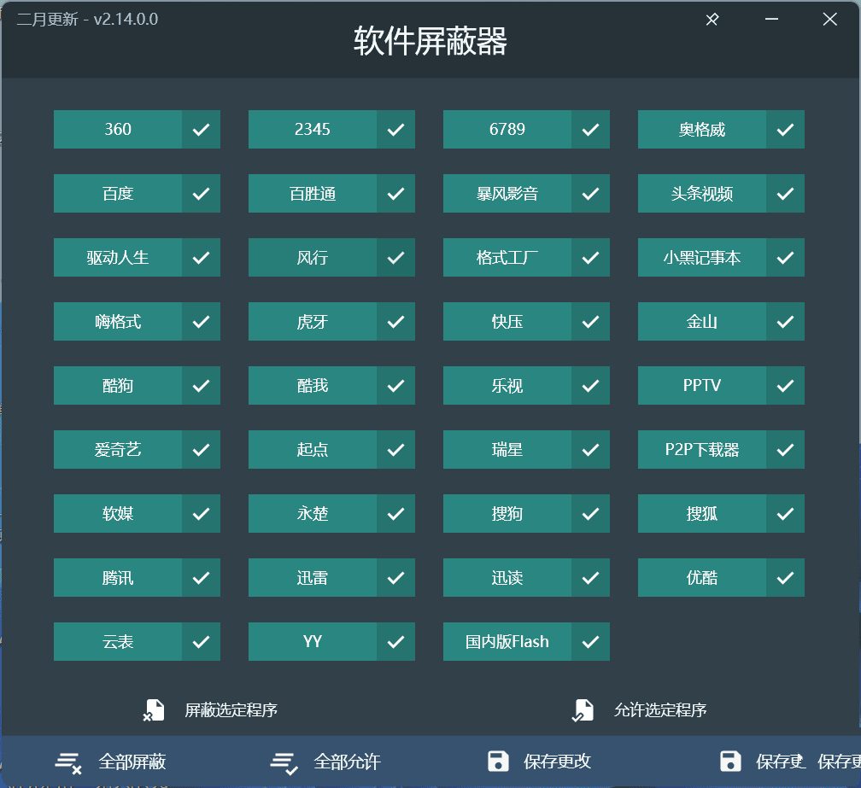
Task: Minimize the 软件屏蔽器 window
Action: click(771, 20)
